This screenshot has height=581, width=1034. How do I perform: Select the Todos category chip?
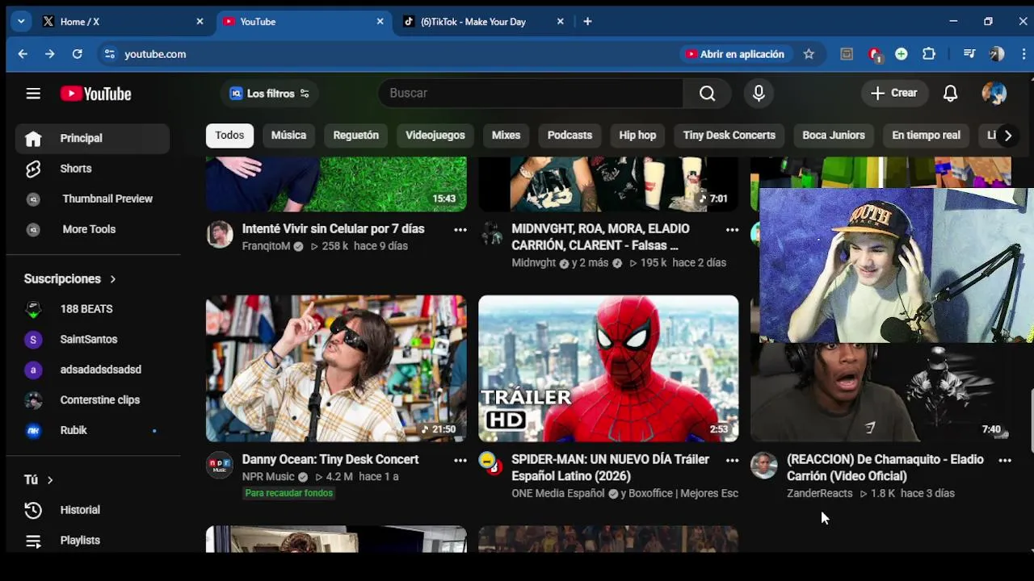229,136
